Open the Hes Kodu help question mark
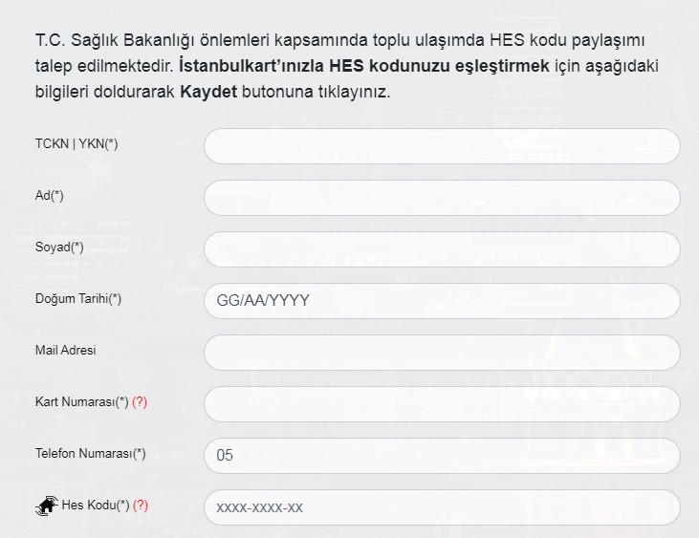This screenshot has width=699, height=538. tap(141, 506)
